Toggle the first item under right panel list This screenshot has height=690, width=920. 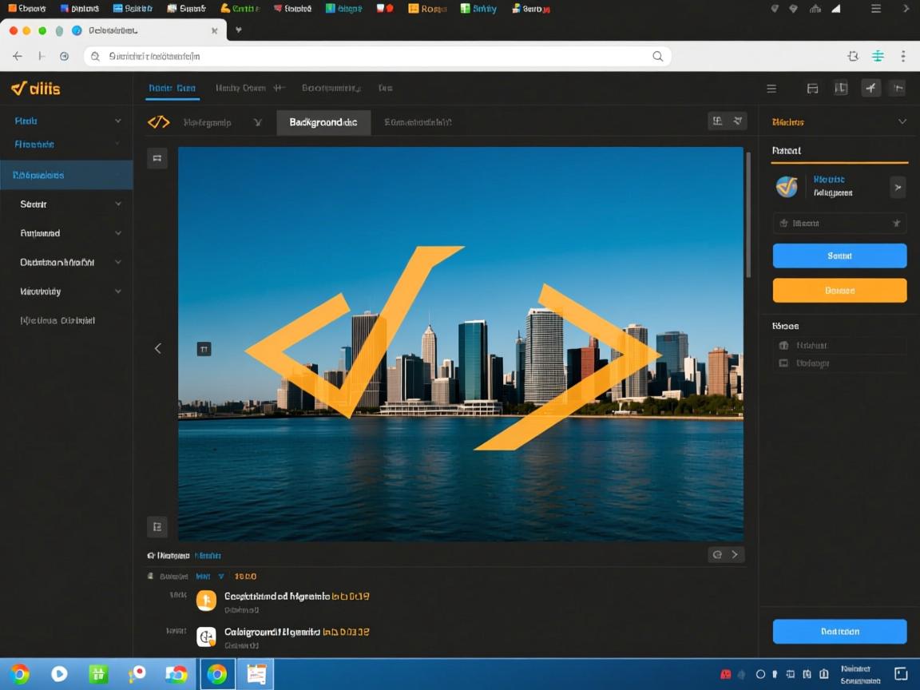[x=783, y=346]
